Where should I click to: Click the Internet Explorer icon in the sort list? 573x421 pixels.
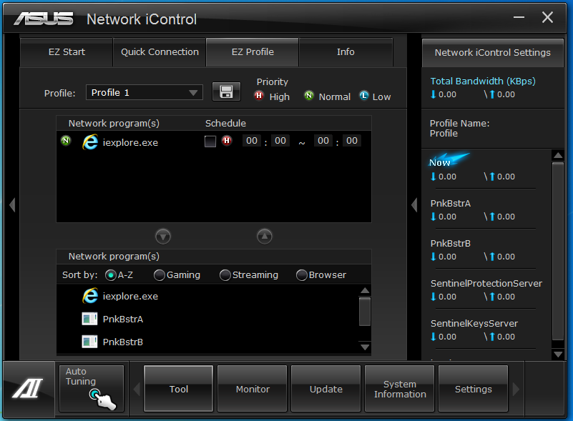click(90, 295)
